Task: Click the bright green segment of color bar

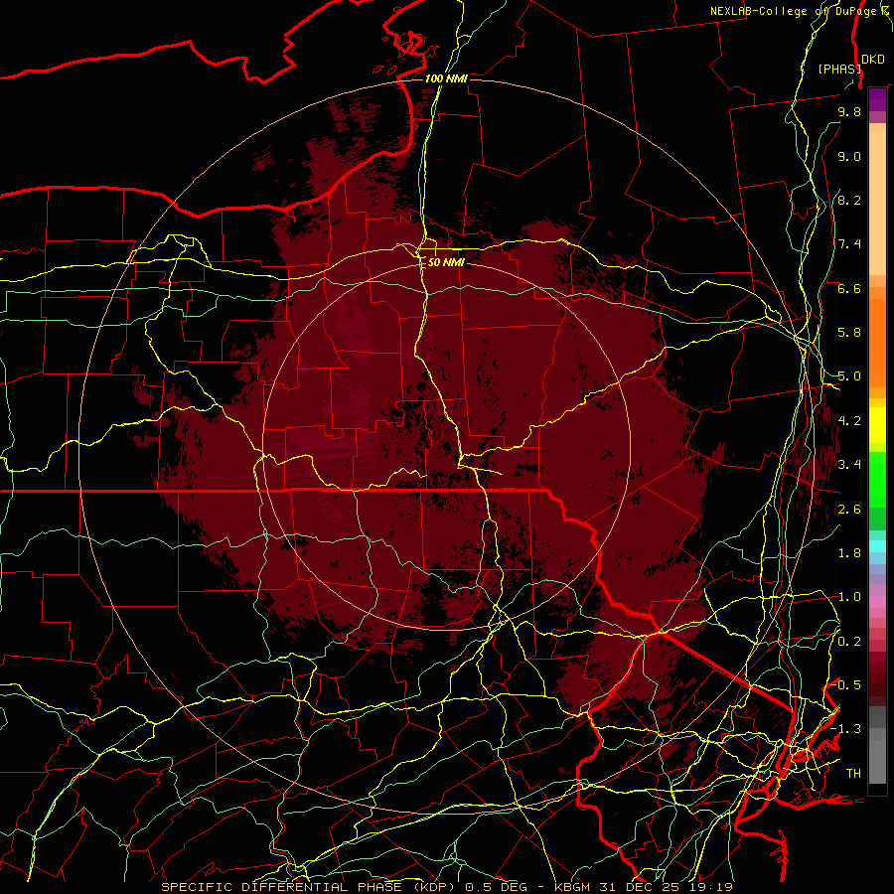Action: coord(877,479)
